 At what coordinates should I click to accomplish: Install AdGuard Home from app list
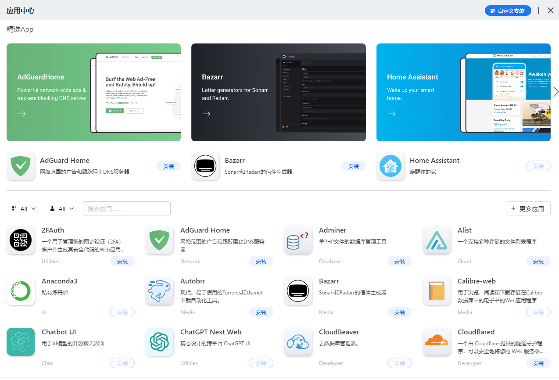[261, 261]
